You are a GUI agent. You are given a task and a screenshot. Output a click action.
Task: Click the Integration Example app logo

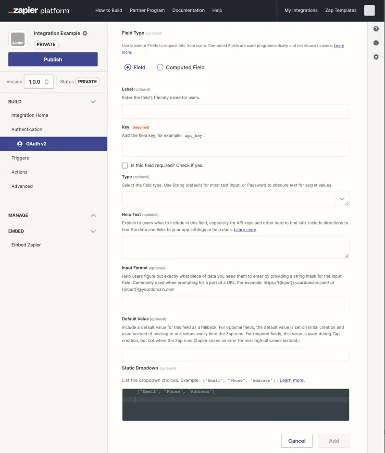18,39
